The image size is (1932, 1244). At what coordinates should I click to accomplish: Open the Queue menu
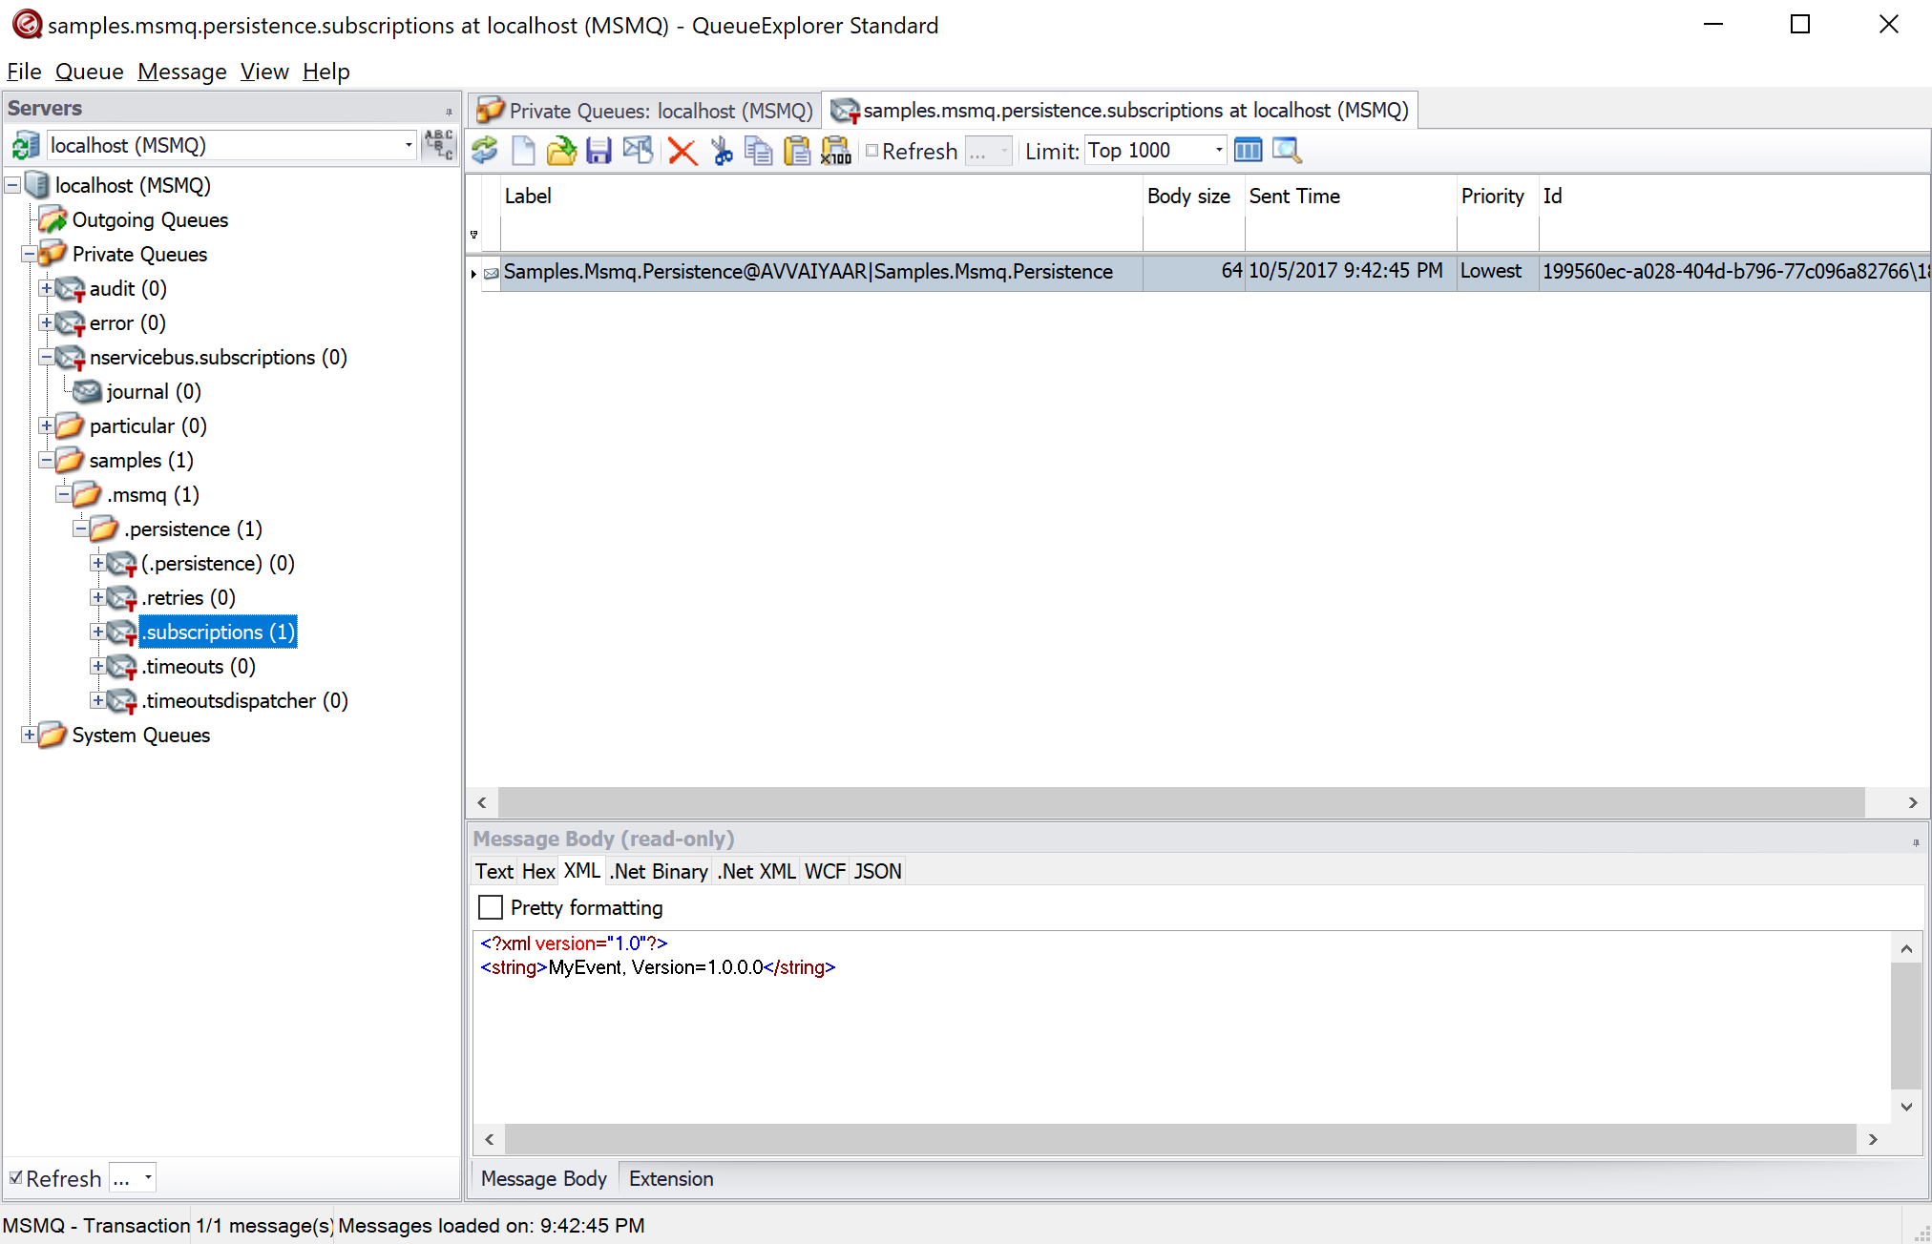point(89,72)
